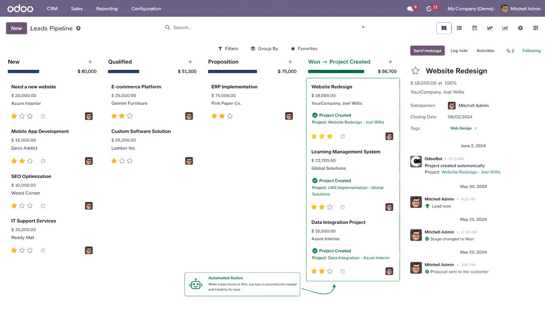Quick add lead in Qualified column
This screenshot has width=545, height=311.
(190, 62)
